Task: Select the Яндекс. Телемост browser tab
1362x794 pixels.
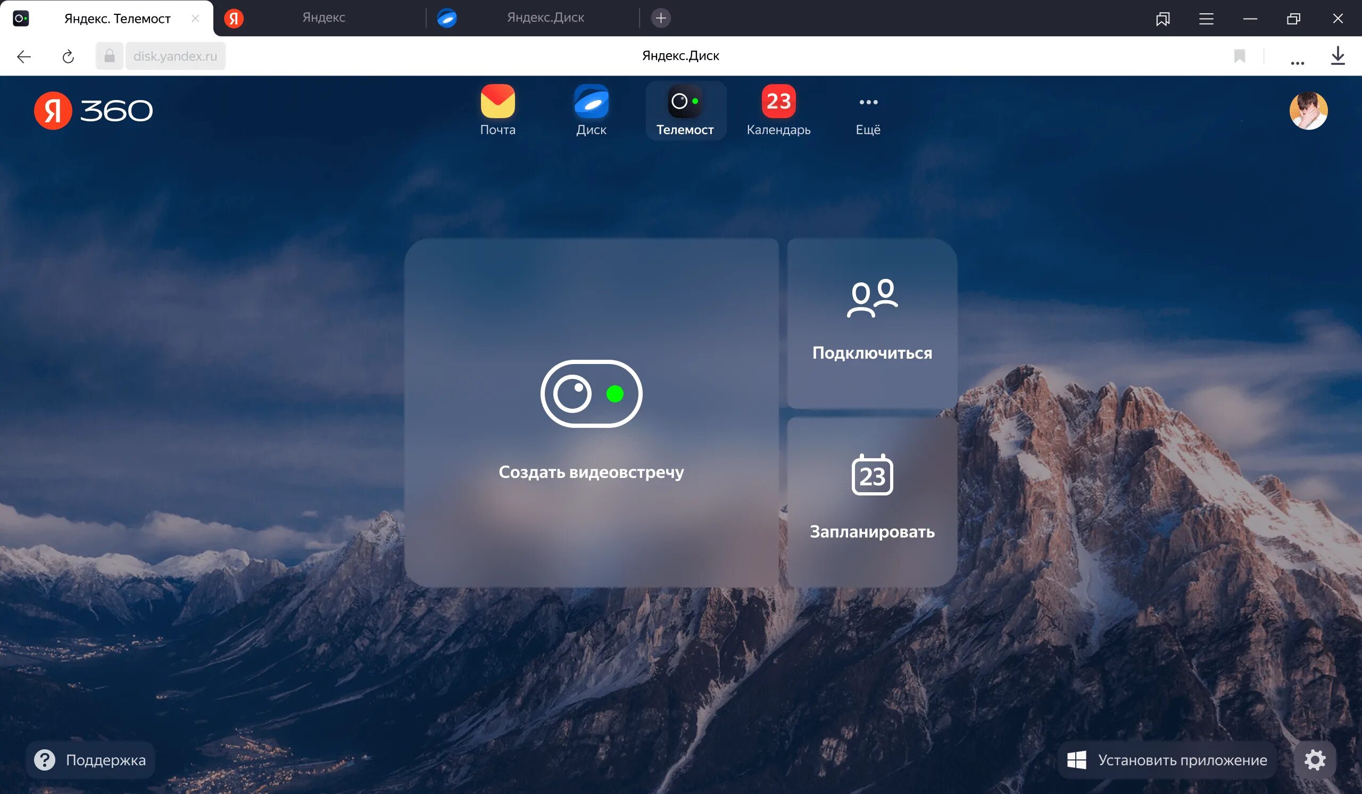Action: (x=106, y=18)
